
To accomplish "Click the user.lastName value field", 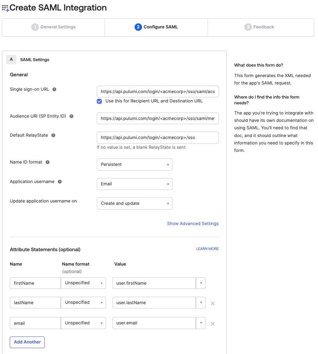I will click(x=154, y=303).
